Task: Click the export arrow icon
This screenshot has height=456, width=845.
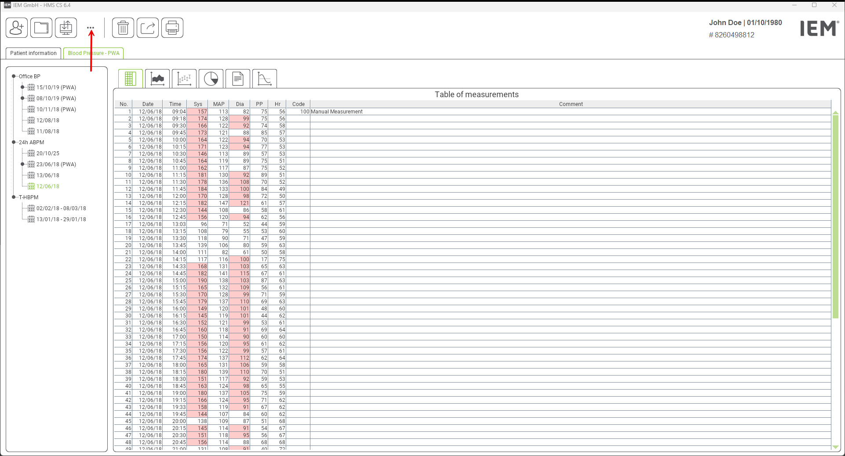Action: (148, 28)
